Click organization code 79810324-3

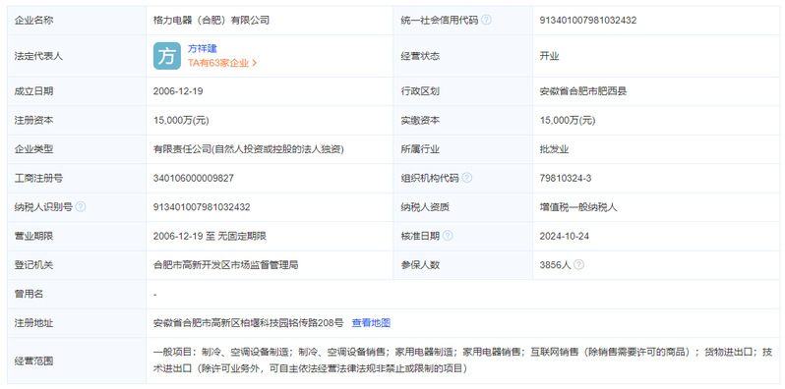coord(566,178)
